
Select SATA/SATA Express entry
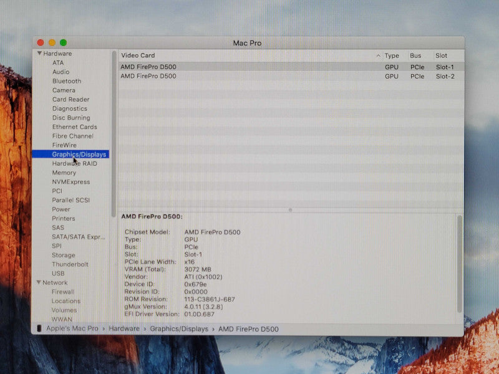pyautogui.click(x=79, y=237)
